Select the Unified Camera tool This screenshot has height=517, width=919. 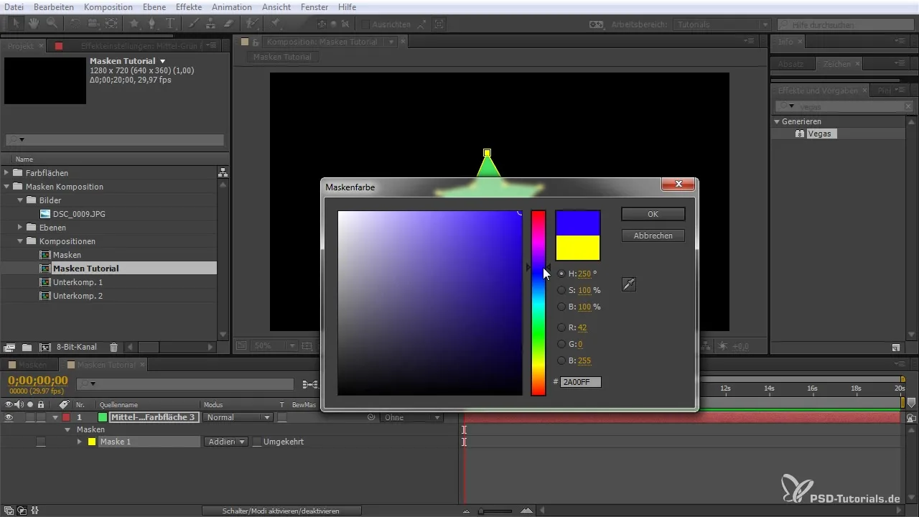coord(93,23)
